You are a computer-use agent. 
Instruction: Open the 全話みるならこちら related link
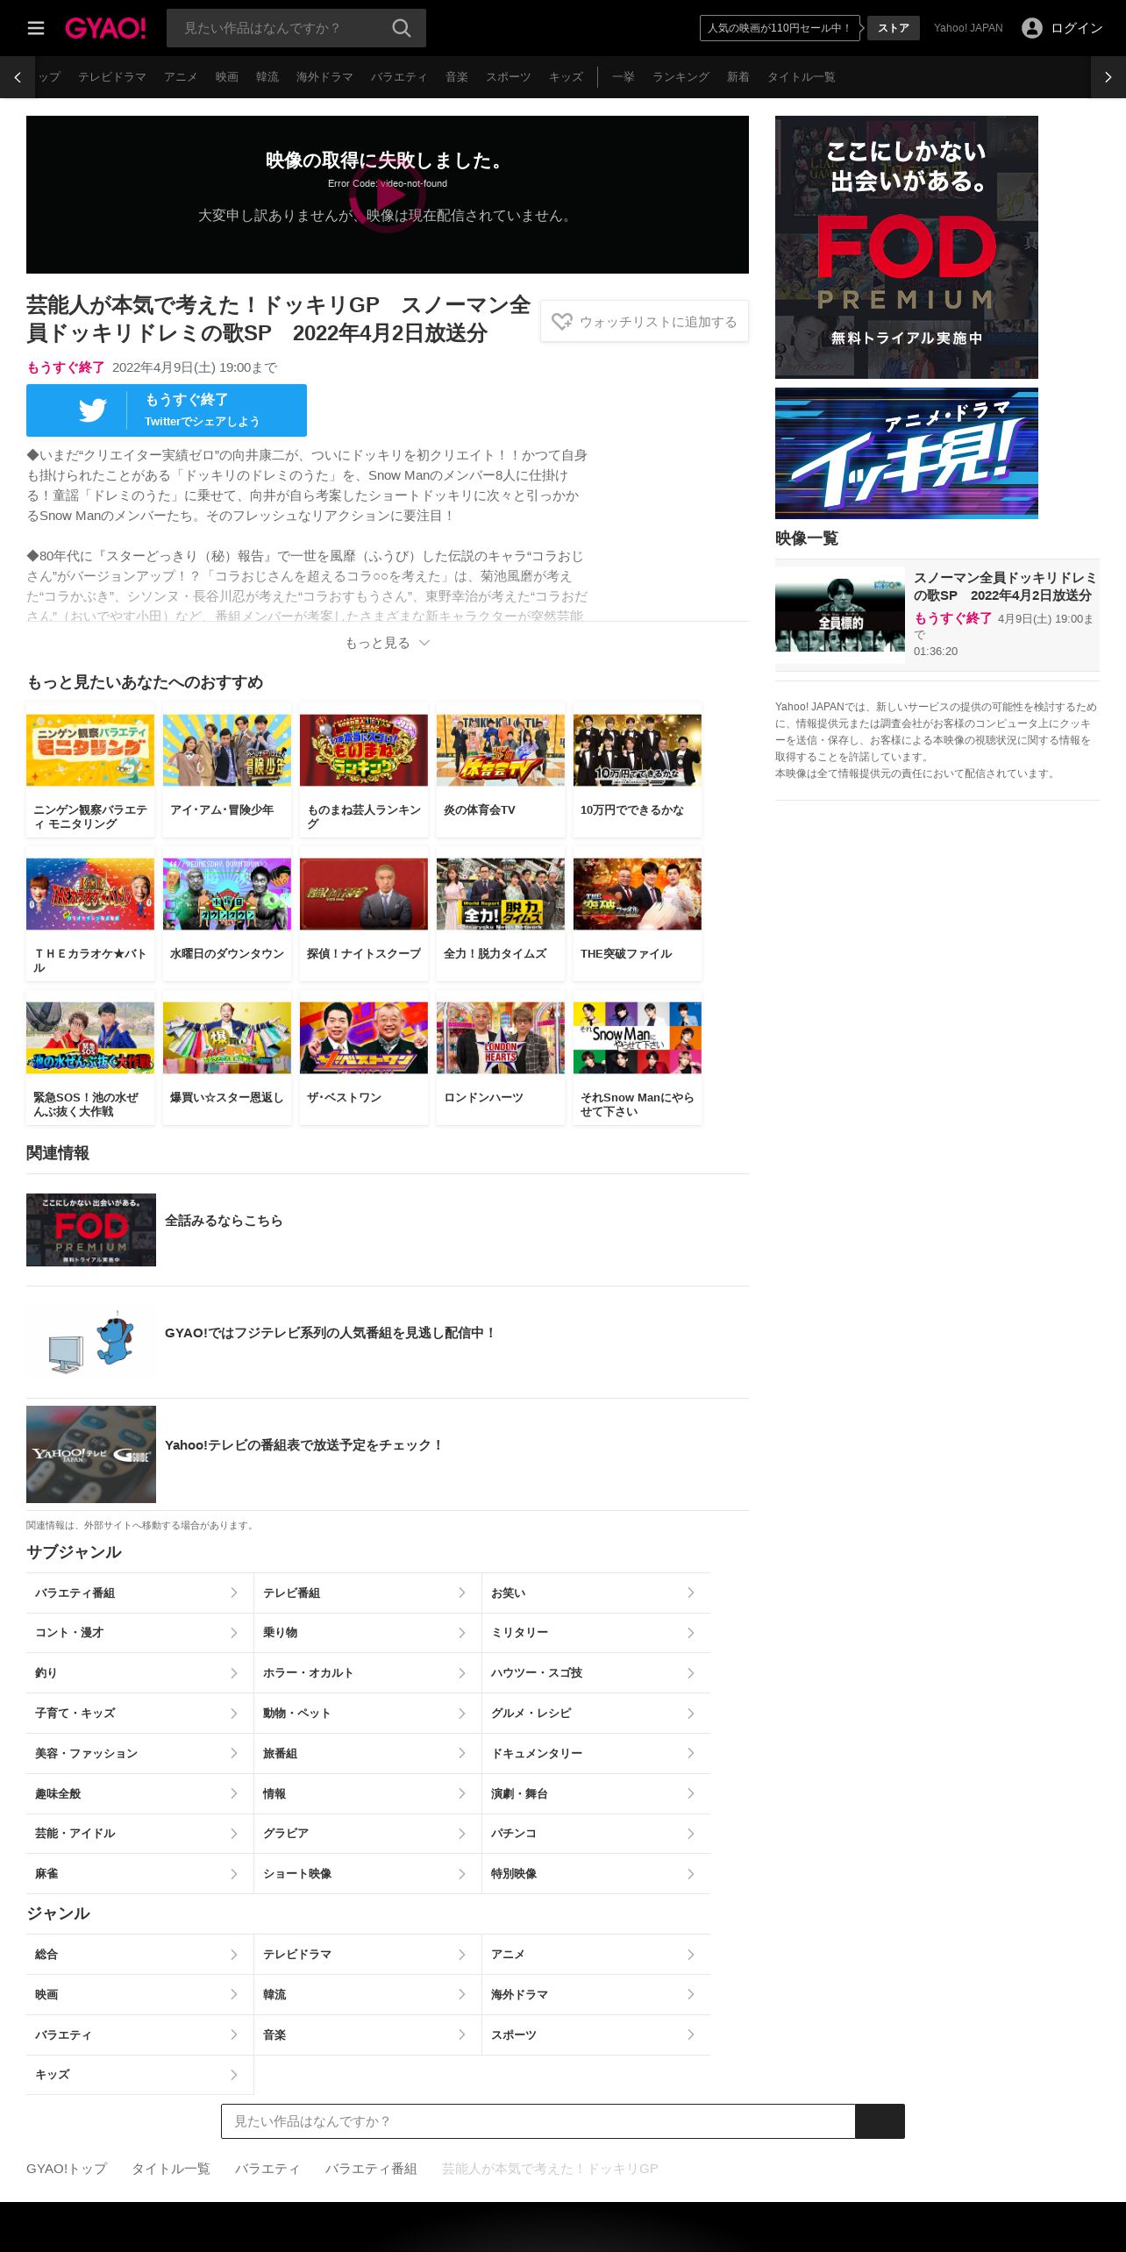click(x=388, y=1229)
